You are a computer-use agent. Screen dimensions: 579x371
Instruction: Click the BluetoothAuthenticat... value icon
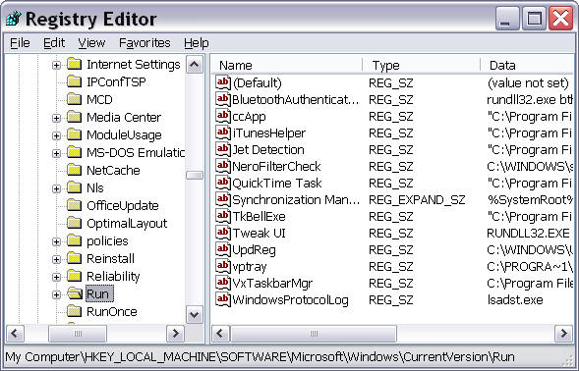click(223, 99)
